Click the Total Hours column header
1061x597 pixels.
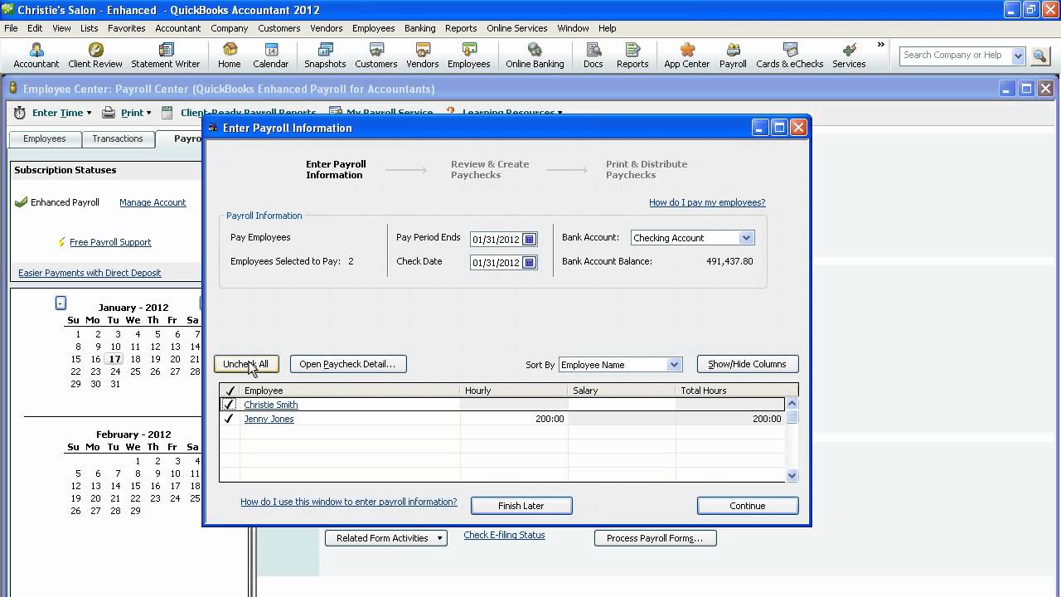point(729,391)
